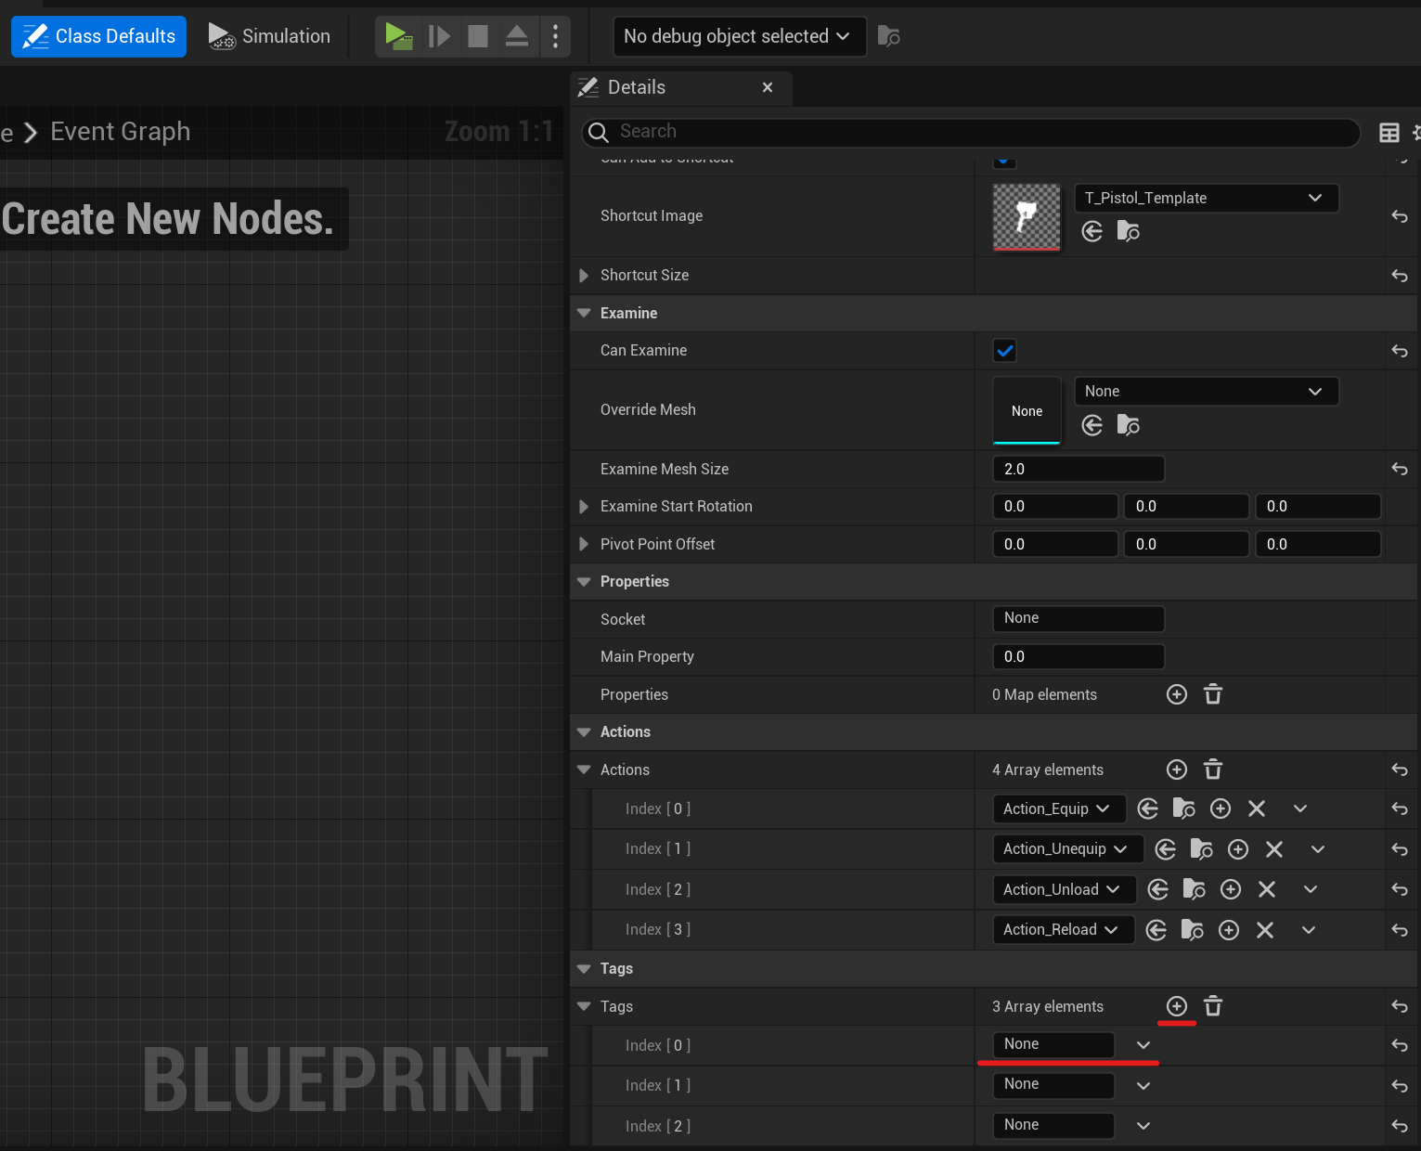Browse to Override Mesh asset

pos(1129,425)
